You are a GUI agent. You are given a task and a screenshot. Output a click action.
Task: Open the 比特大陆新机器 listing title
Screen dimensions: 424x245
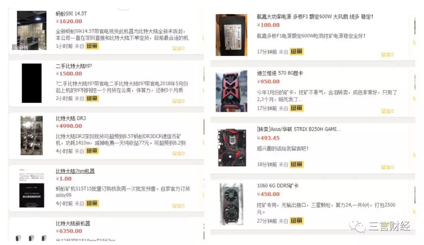(73, 223)
